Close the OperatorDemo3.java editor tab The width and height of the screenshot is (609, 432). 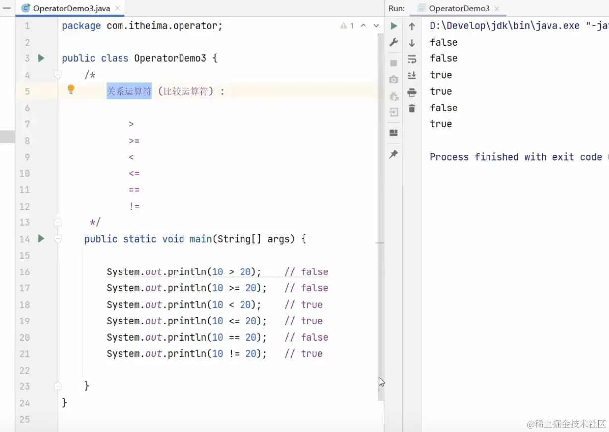118,8
